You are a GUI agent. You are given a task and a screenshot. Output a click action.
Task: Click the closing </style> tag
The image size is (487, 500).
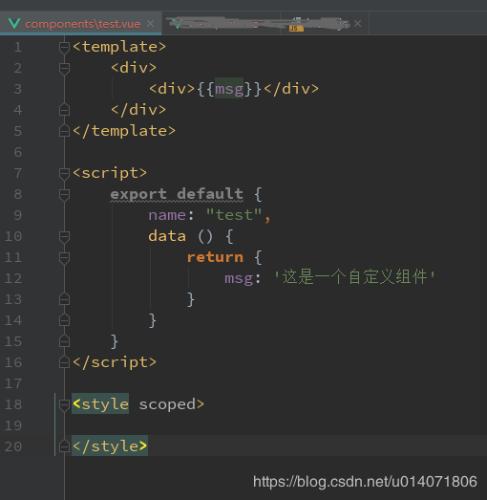pyautogui.click(x=110, y=446)
